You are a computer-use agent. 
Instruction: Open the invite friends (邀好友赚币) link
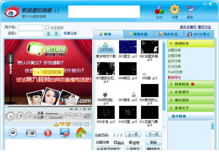[x=188, y=27]
